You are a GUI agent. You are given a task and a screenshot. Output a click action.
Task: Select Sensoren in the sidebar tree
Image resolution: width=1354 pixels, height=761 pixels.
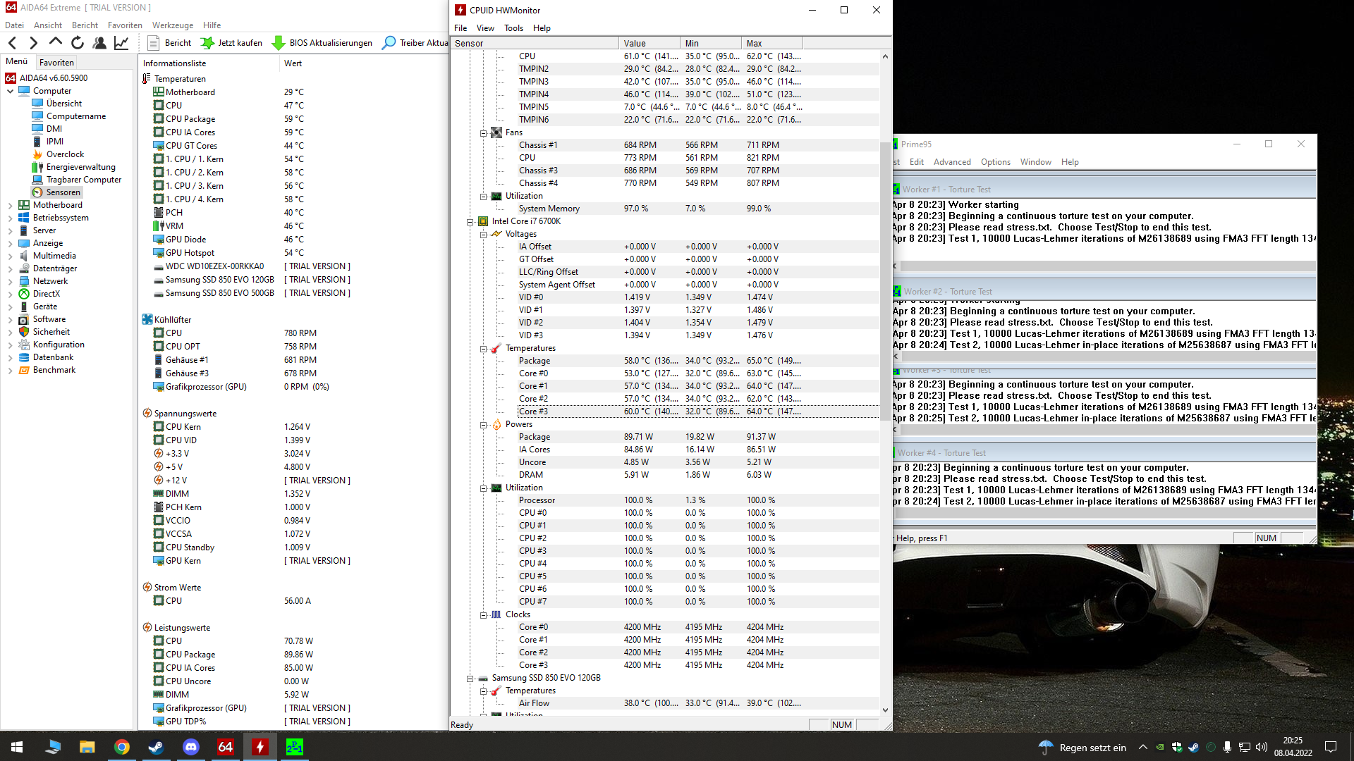pyautogui.click(x=63, y=192)
